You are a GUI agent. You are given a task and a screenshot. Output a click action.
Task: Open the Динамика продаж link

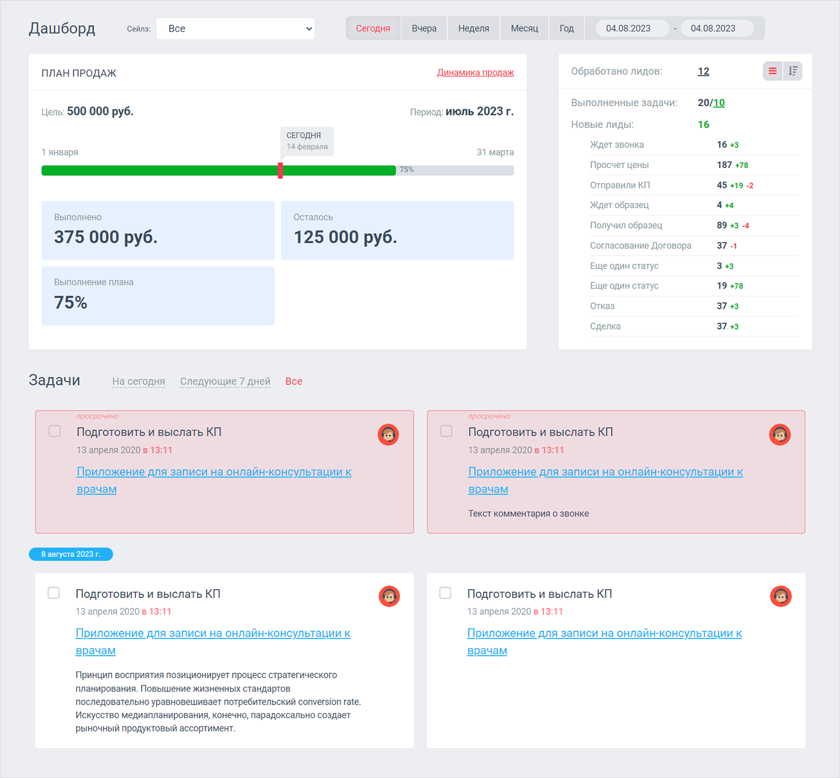[475, 72]
